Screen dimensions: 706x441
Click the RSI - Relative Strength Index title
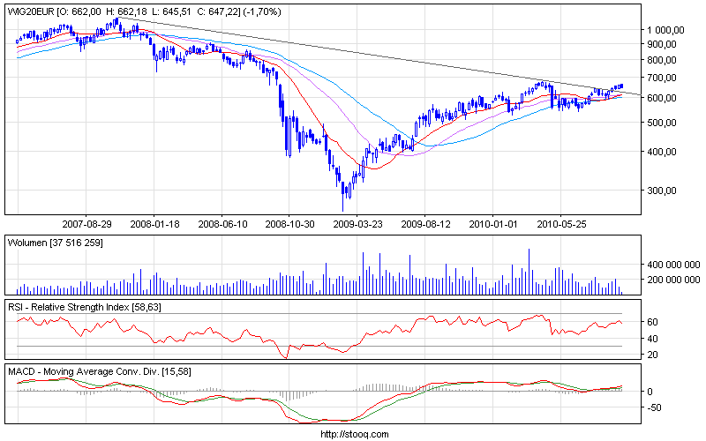[x=85, y=307]
